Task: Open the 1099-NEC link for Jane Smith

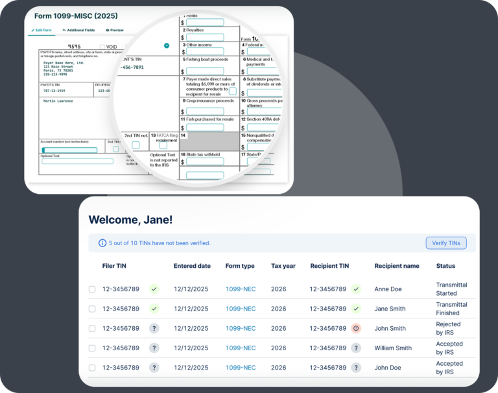Action: coord(241,309)
